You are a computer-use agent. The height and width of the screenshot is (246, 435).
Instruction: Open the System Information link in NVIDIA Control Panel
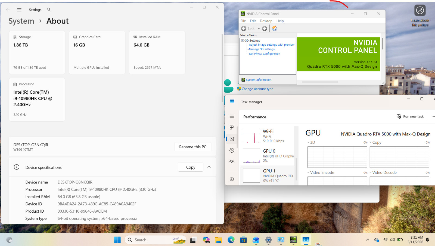(259, 80)
